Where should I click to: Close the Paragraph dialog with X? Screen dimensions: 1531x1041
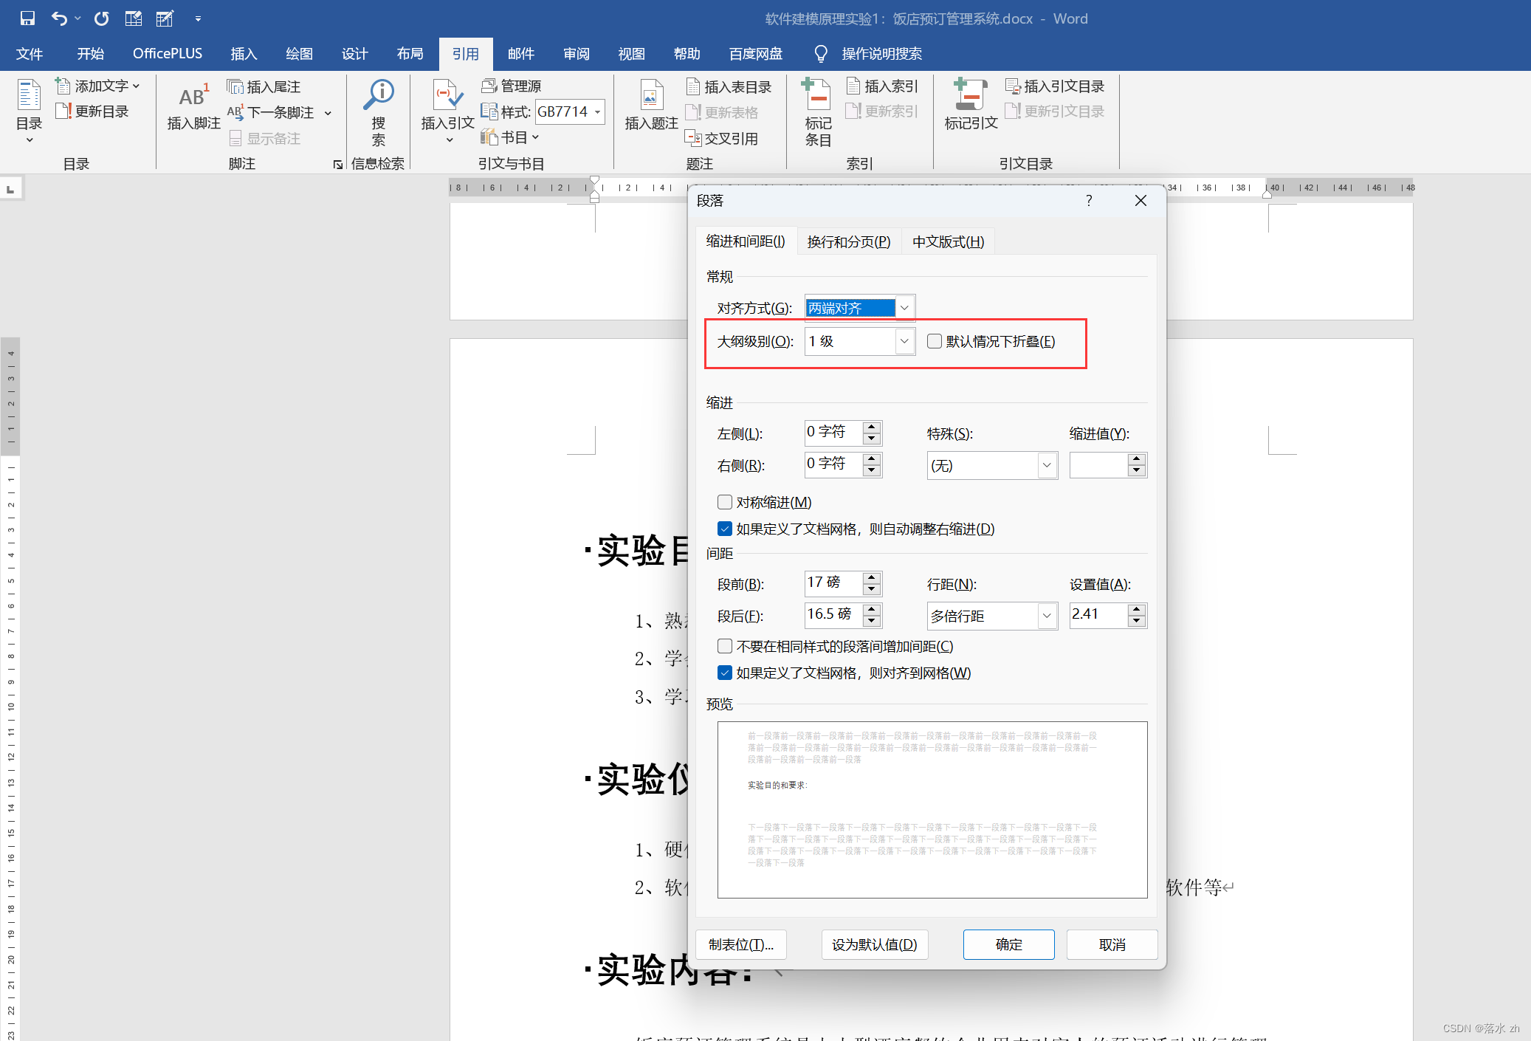1140,201
